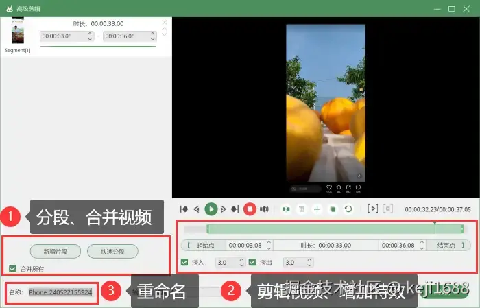Jump to the end of the video
This screenshot has width=480, height=308.
(235, 209)
